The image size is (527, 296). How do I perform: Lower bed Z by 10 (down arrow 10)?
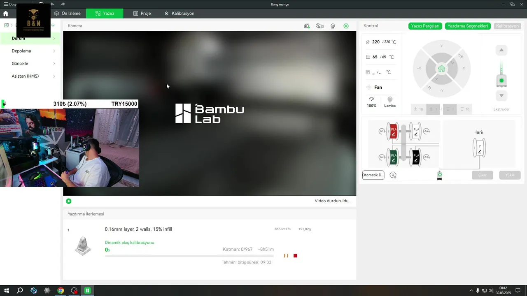pos(465,109)
